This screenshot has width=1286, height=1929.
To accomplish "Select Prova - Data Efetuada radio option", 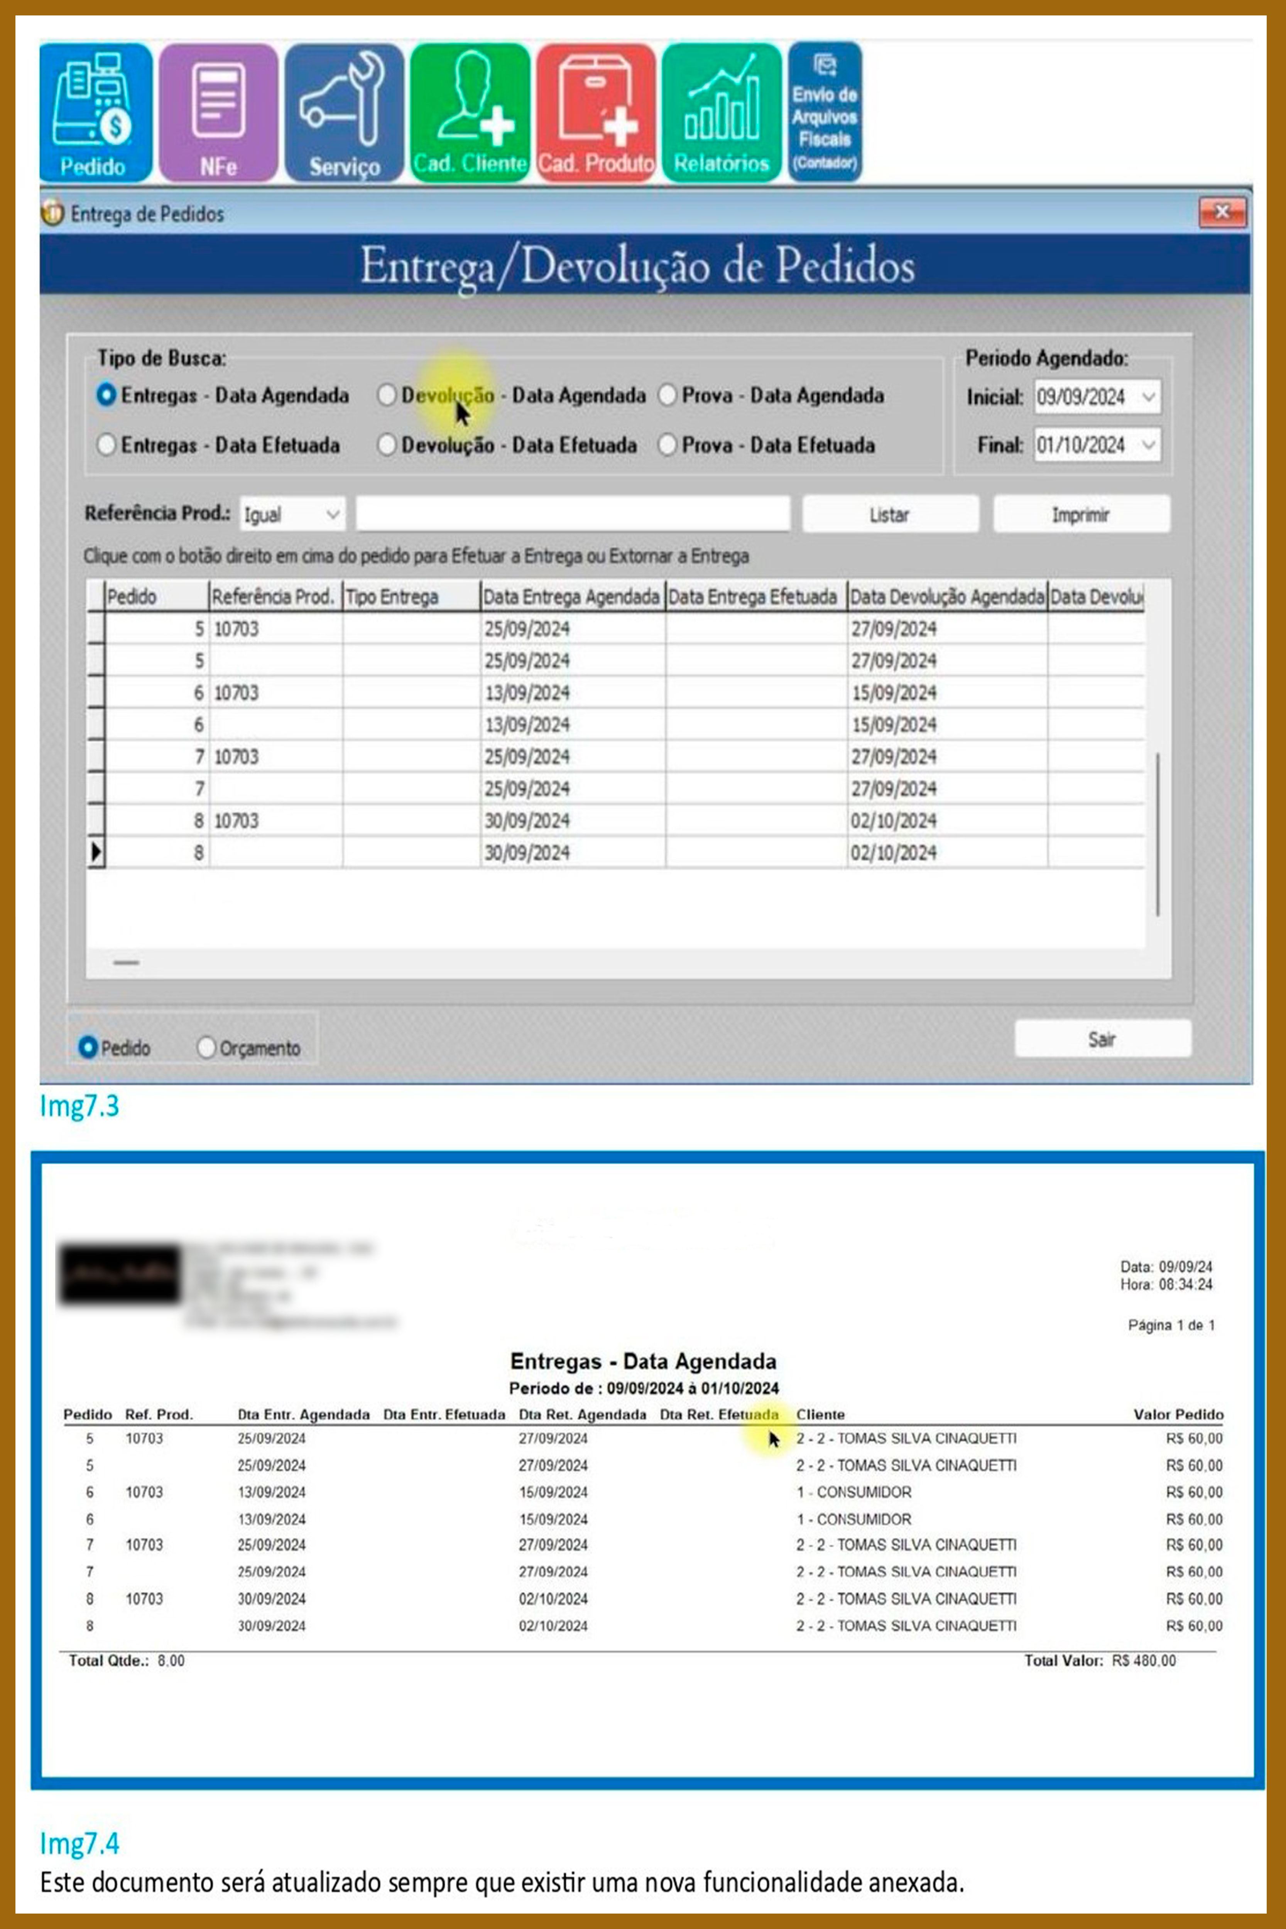I will 668,445.
